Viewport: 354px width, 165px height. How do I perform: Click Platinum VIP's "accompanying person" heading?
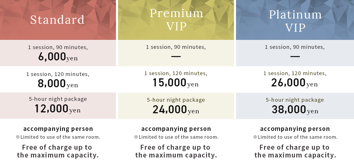(295, 129)
